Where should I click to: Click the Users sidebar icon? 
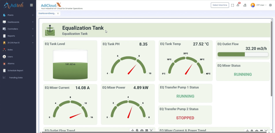[4, 57]
